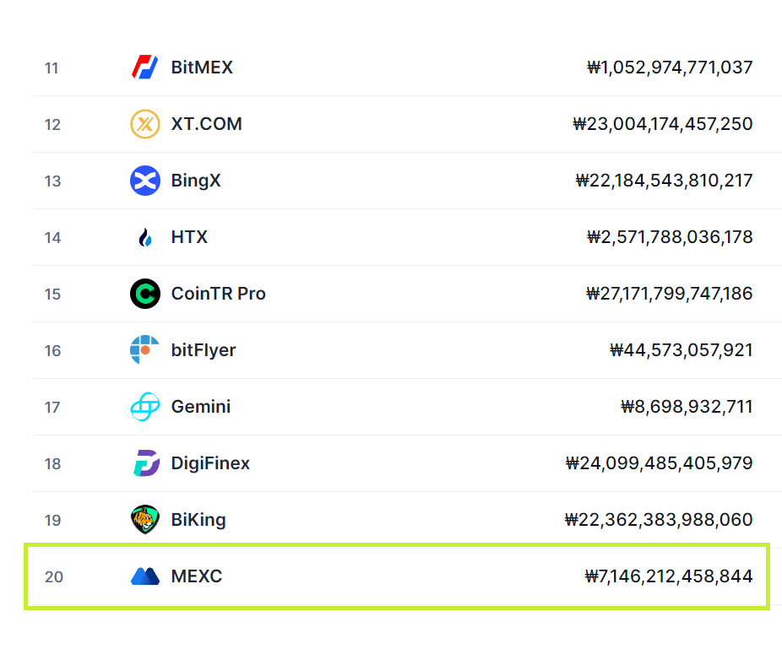
Task: Open the Gemini exchange name link
Action: pos(201,407)
